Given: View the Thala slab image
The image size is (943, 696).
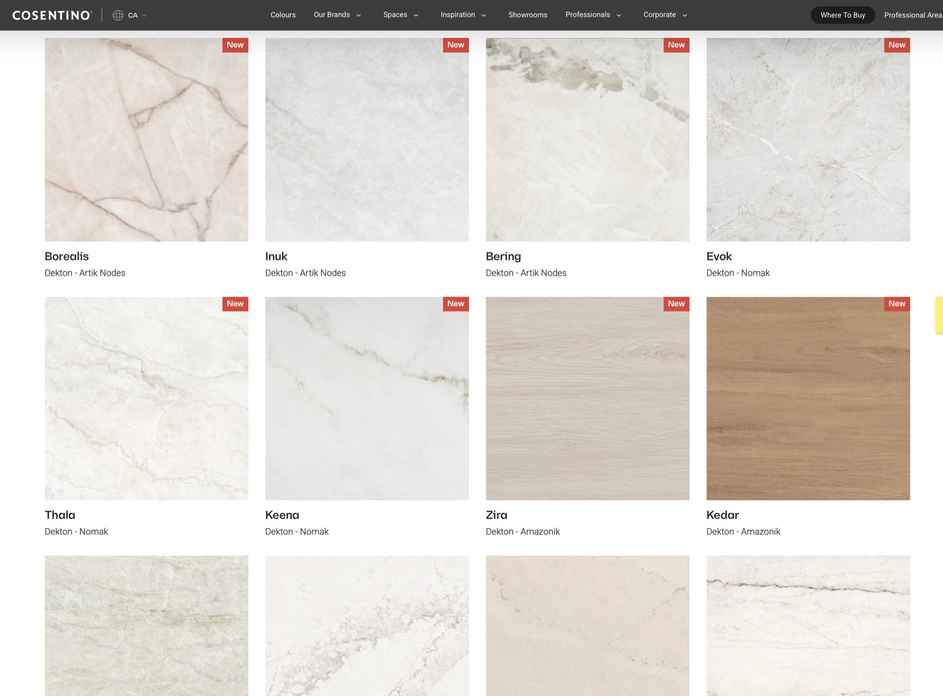Looking at the screenshot, I should [146, 398].
